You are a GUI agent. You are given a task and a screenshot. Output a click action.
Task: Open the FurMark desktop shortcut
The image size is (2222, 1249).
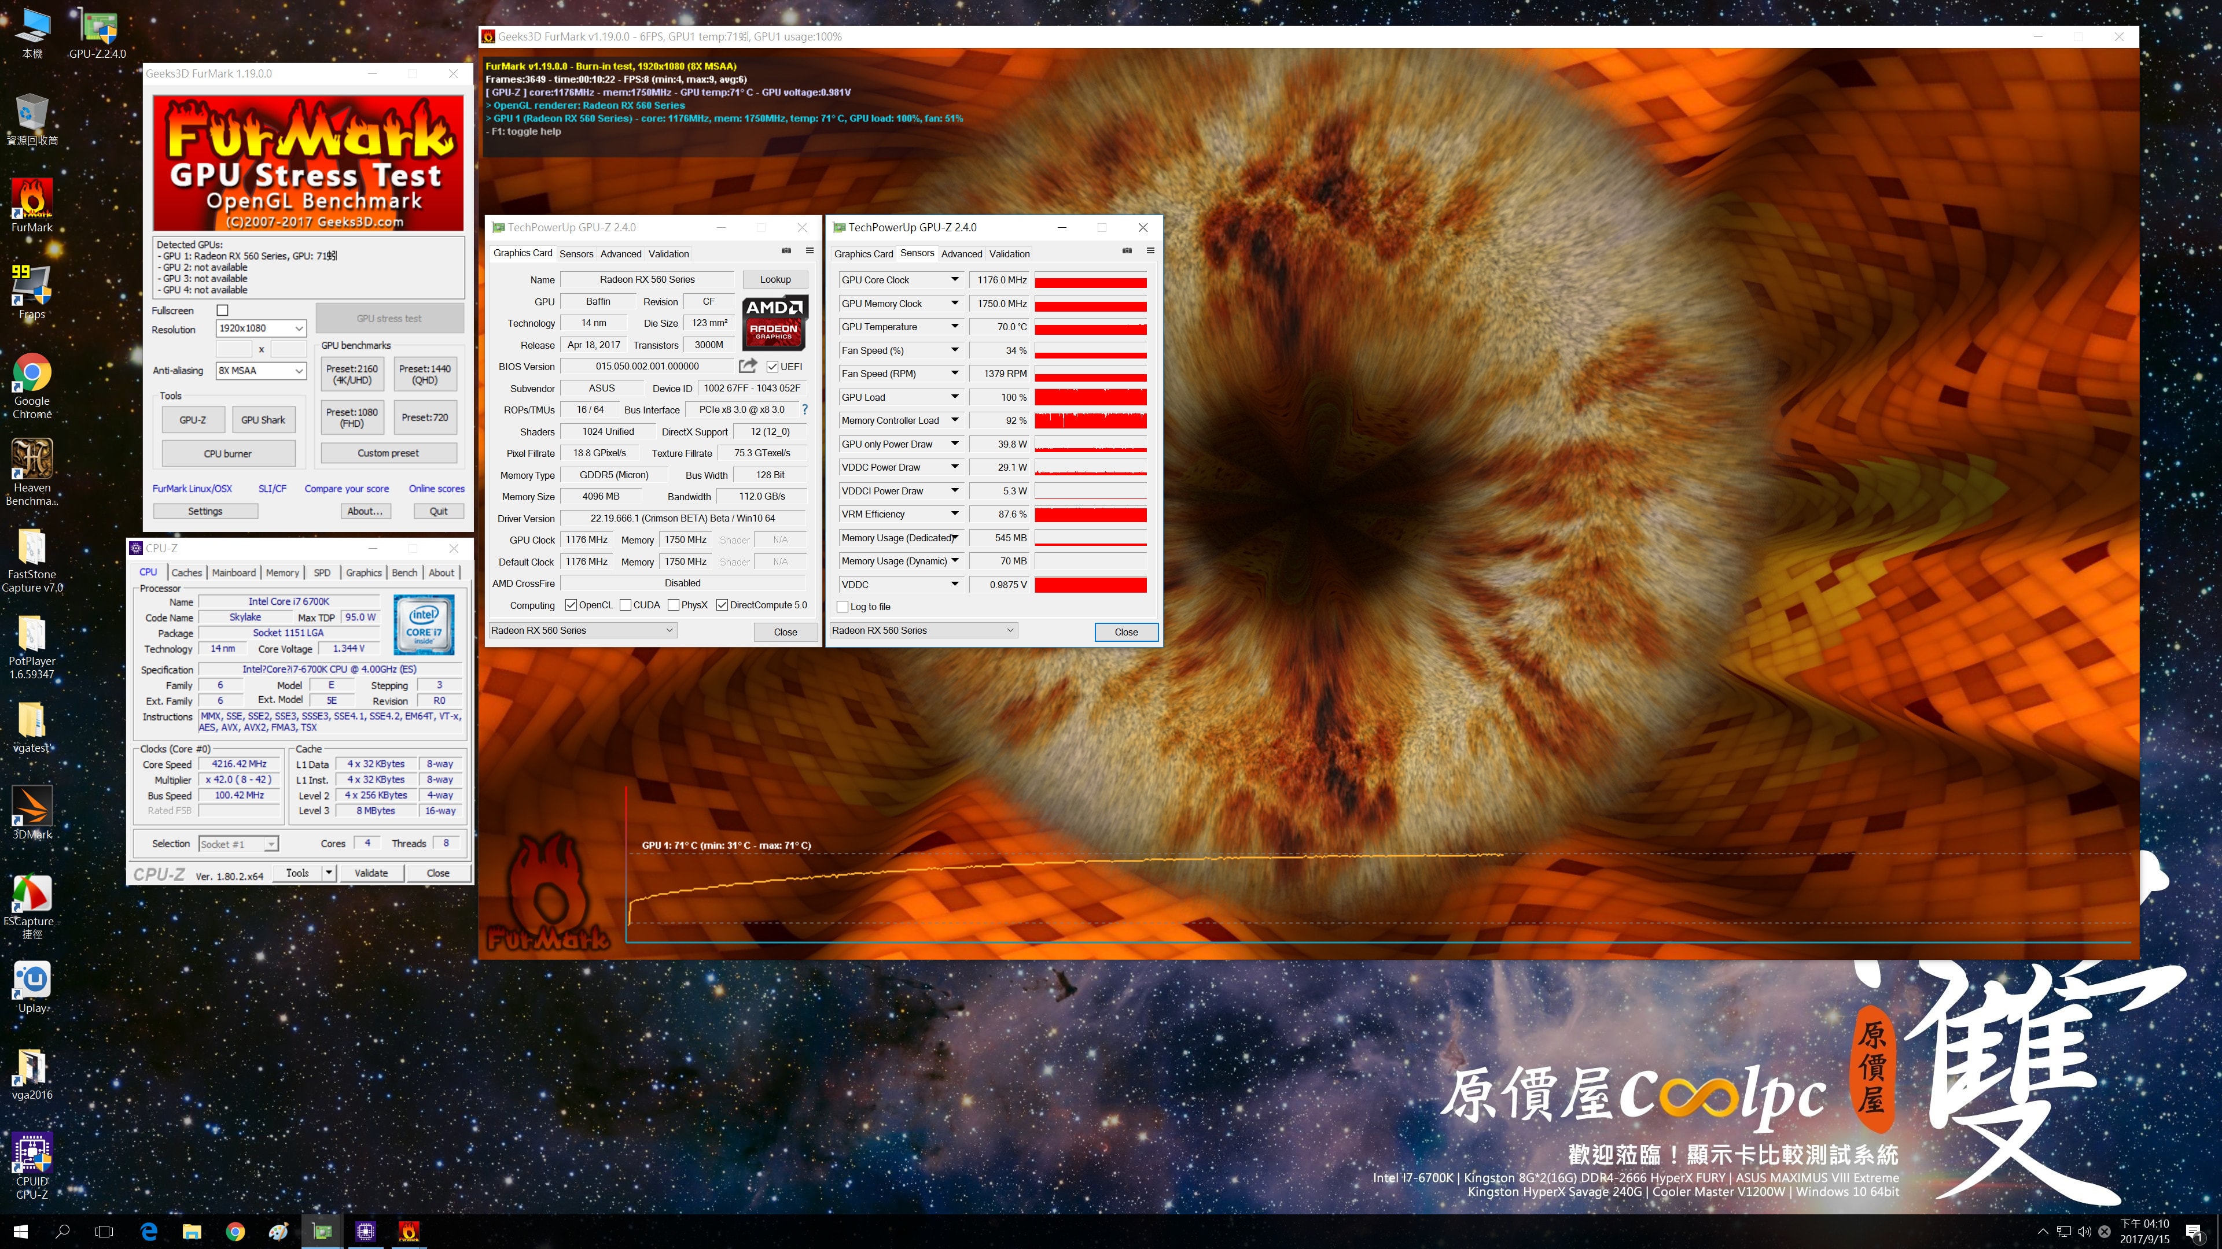click(32, 206)
